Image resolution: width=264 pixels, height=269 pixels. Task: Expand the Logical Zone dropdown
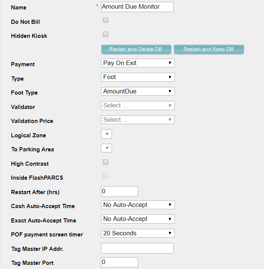click(x=107, y=134)
